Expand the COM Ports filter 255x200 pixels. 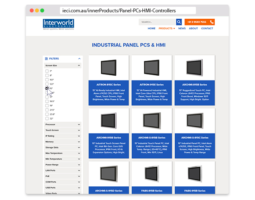coord(62,182)
